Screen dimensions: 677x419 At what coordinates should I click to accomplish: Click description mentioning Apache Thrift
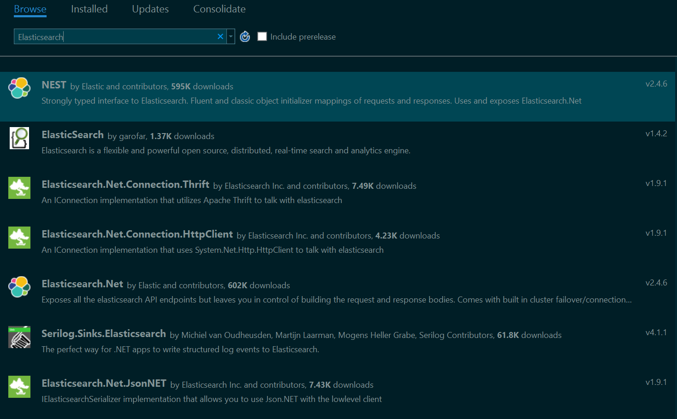click(192, 200)
